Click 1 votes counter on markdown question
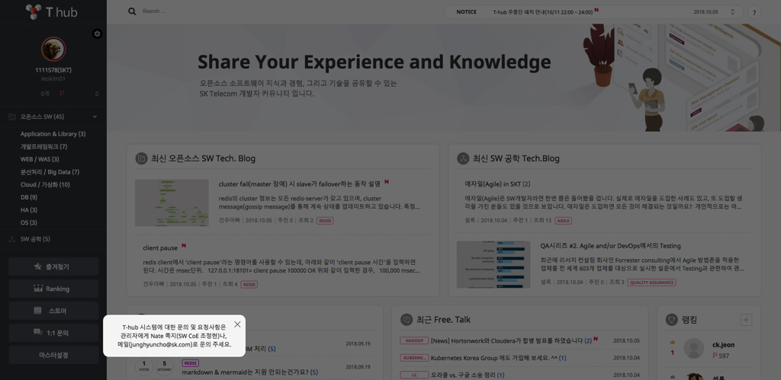The height and width of the screenshot is (380, 781). click(144, 366)
